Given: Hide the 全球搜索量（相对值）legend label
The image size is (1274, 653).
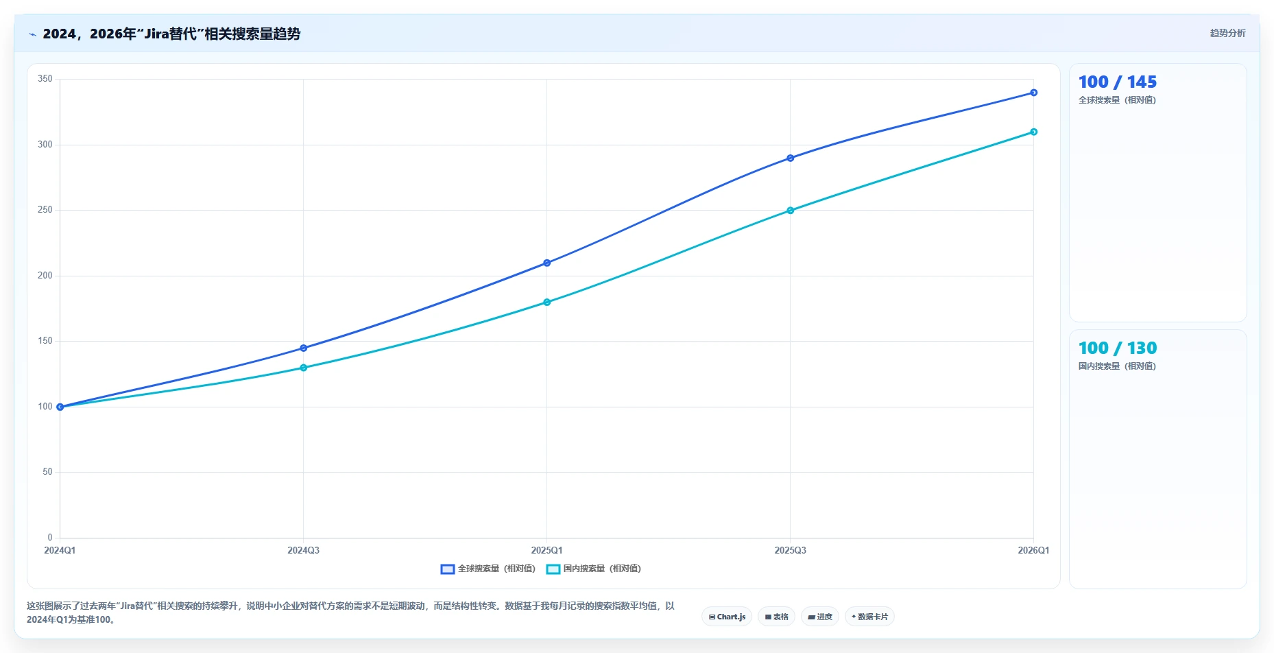Looking at the screenshot, I should click(496, 569).
